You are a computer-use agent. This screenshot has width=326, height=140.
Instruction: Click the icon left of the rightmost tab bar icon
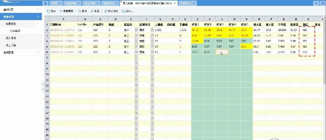pos(316,3)
